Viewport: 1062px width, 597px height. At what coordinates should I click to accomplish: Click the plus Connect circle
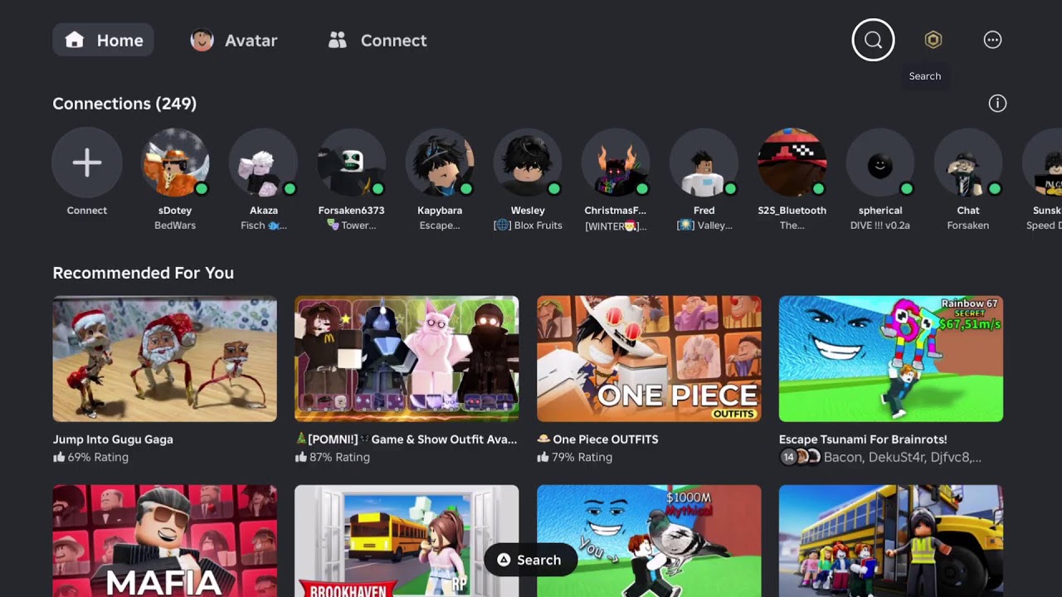[87, 163]
